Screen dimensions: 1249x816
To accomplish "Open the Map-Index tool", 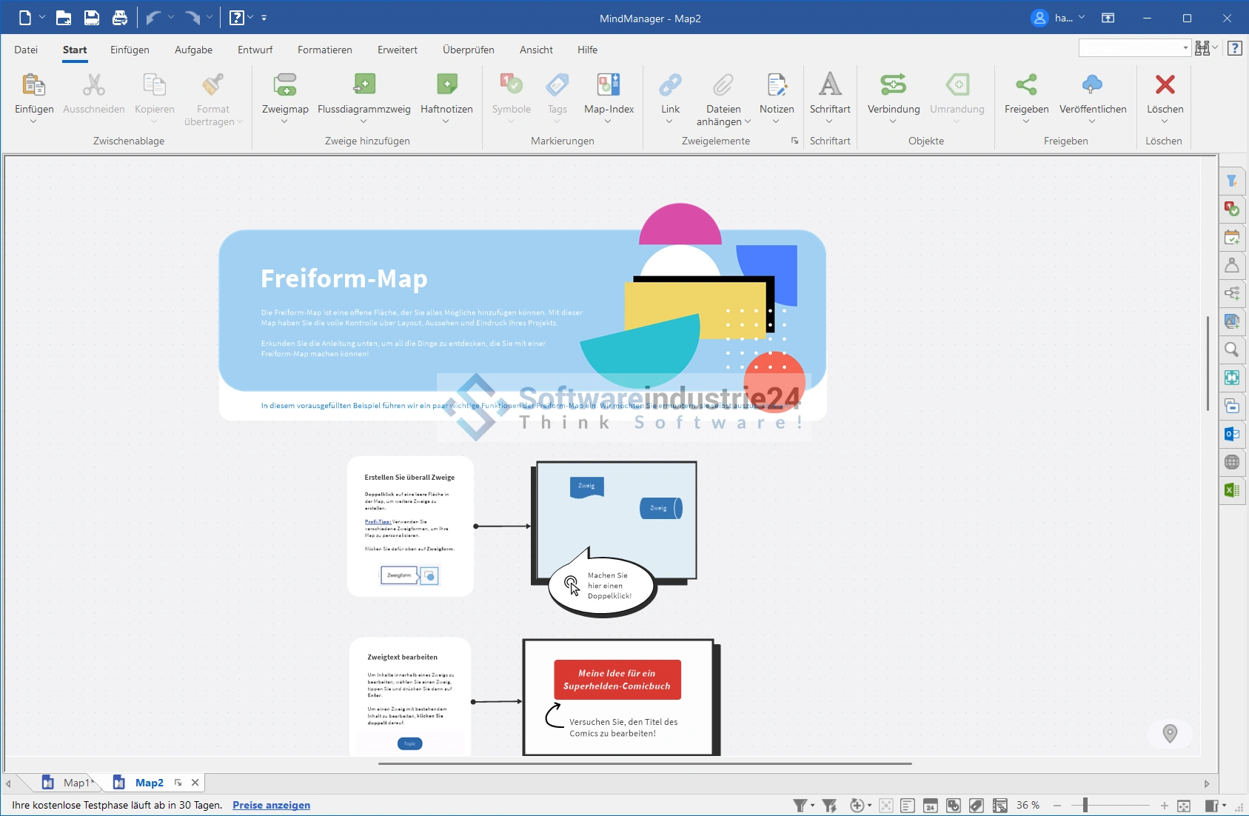I will pos(609,85).
